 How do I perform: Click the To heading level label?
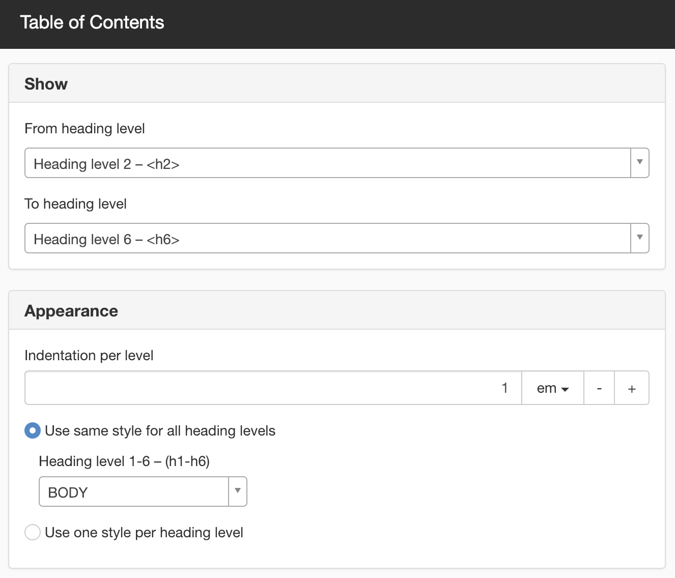75,204
